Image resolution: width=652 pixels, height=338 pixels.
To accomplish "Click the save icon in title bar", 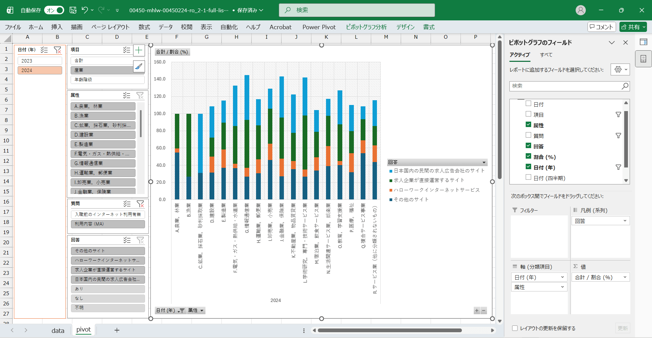I will point(73,10).
